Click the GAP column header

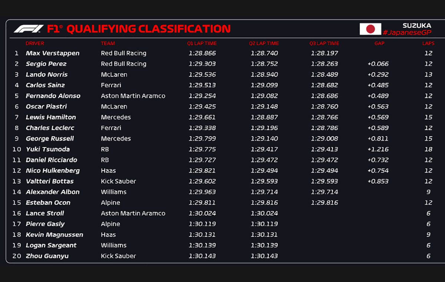(379, 43)
